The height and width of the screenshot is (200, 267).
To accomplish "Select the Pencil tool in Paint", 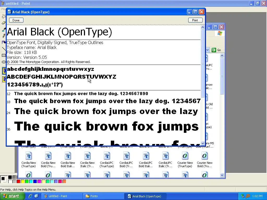I will 3,36.
